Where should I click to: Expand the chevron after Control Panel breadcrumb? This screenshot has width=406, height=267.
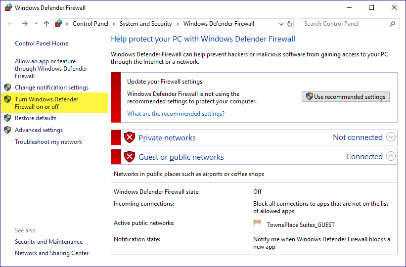114,24
